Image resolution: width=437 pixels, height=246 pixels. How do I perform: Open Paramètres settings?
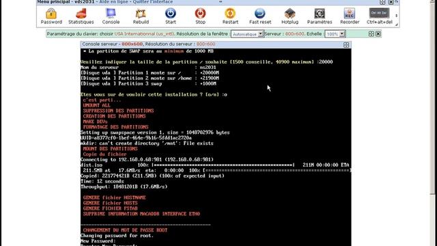320,16
